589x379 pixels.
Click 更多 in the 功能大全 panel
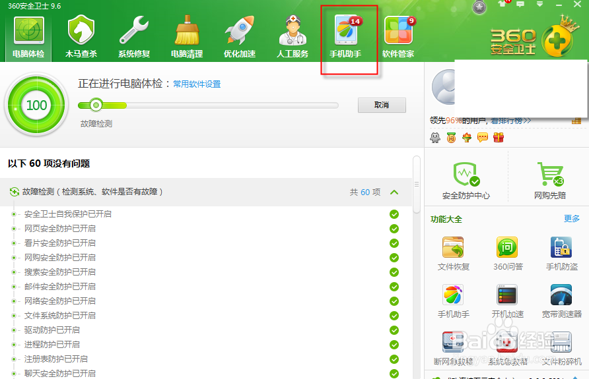[x=571, y=219]
